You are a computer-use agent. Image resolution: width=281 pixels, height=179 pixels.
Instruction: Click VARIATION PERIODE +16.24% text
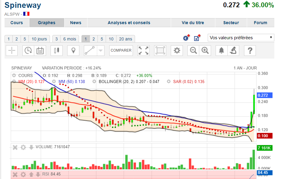pos(71,68)
